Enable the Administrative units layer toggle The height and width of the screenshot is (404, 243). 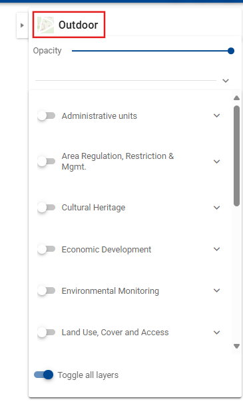click(x=46, y=116)
